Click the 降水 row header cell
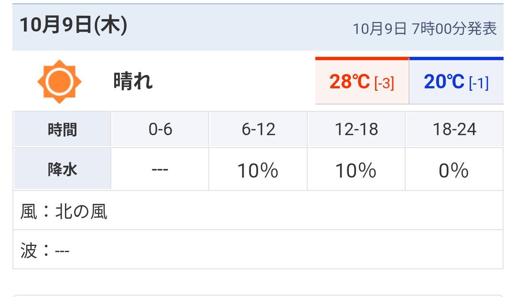 click(62, 170)
